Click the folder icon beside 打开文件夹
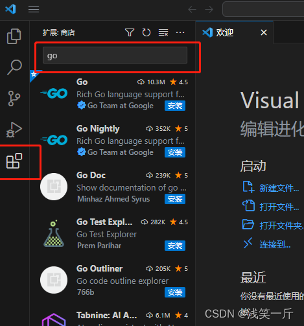 pyautogui.click(x=248, y=224)
